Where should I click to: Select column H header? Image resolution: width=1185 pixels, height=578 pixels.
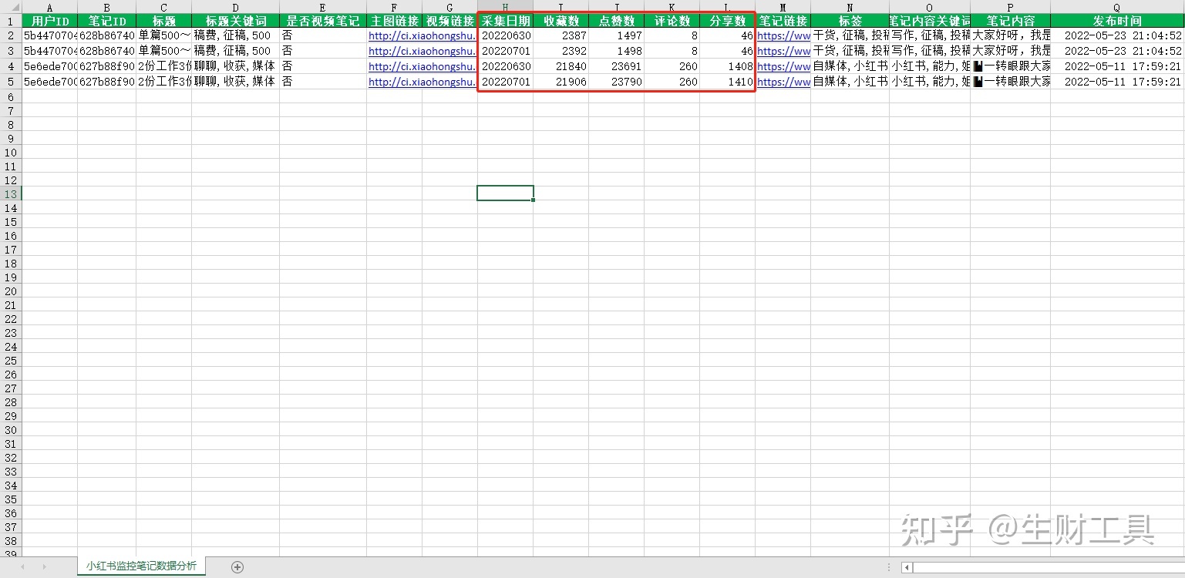505,7
